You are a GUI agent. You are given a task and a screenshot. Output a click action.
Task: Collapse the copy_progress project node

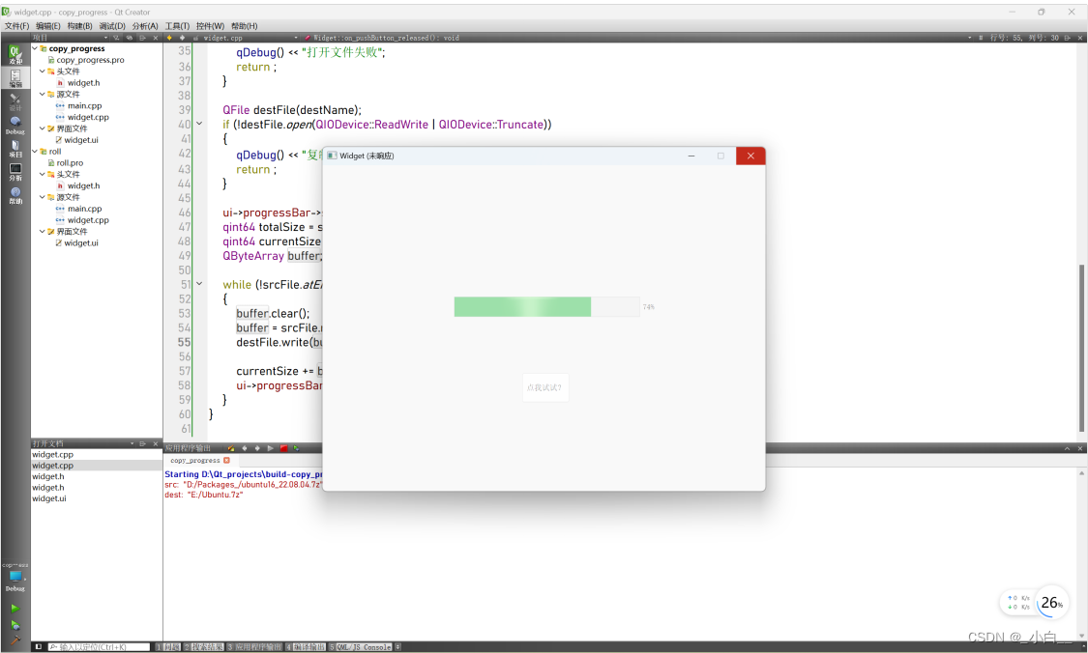(35, 48)
